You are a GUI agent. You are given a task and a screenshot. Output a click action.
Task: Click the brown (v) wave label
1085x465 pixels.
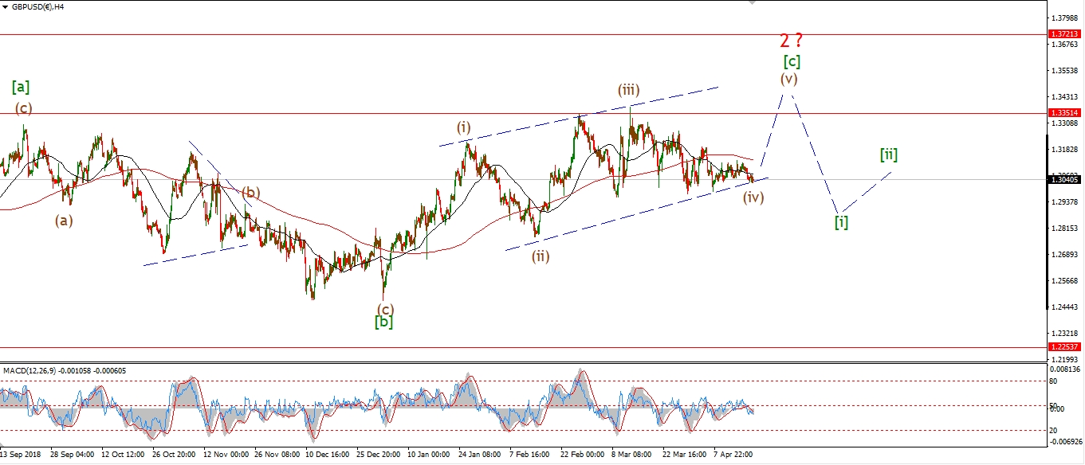coord(788,78)
